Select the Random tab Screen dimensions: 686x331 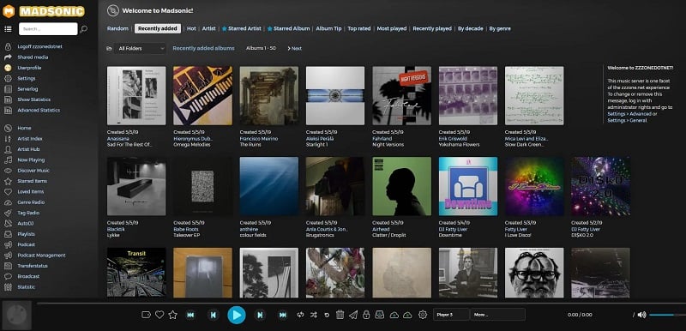click(117, 28)
